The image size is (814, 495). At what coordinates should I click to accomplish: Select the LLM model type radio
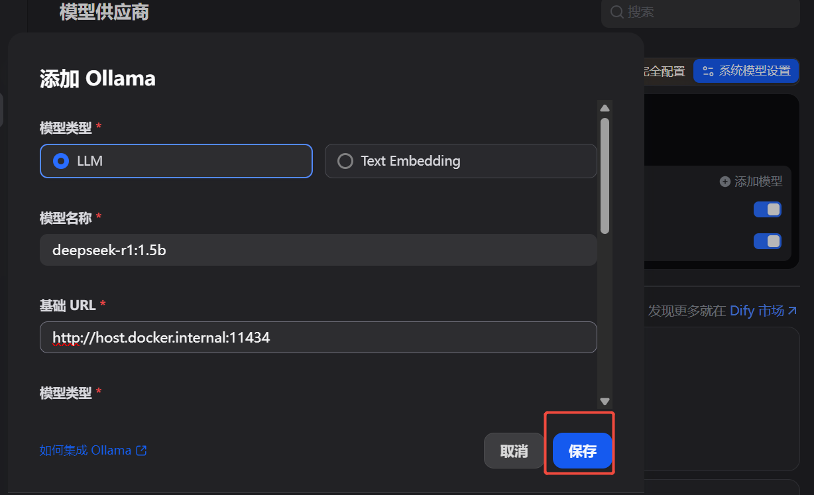[62, 161]
